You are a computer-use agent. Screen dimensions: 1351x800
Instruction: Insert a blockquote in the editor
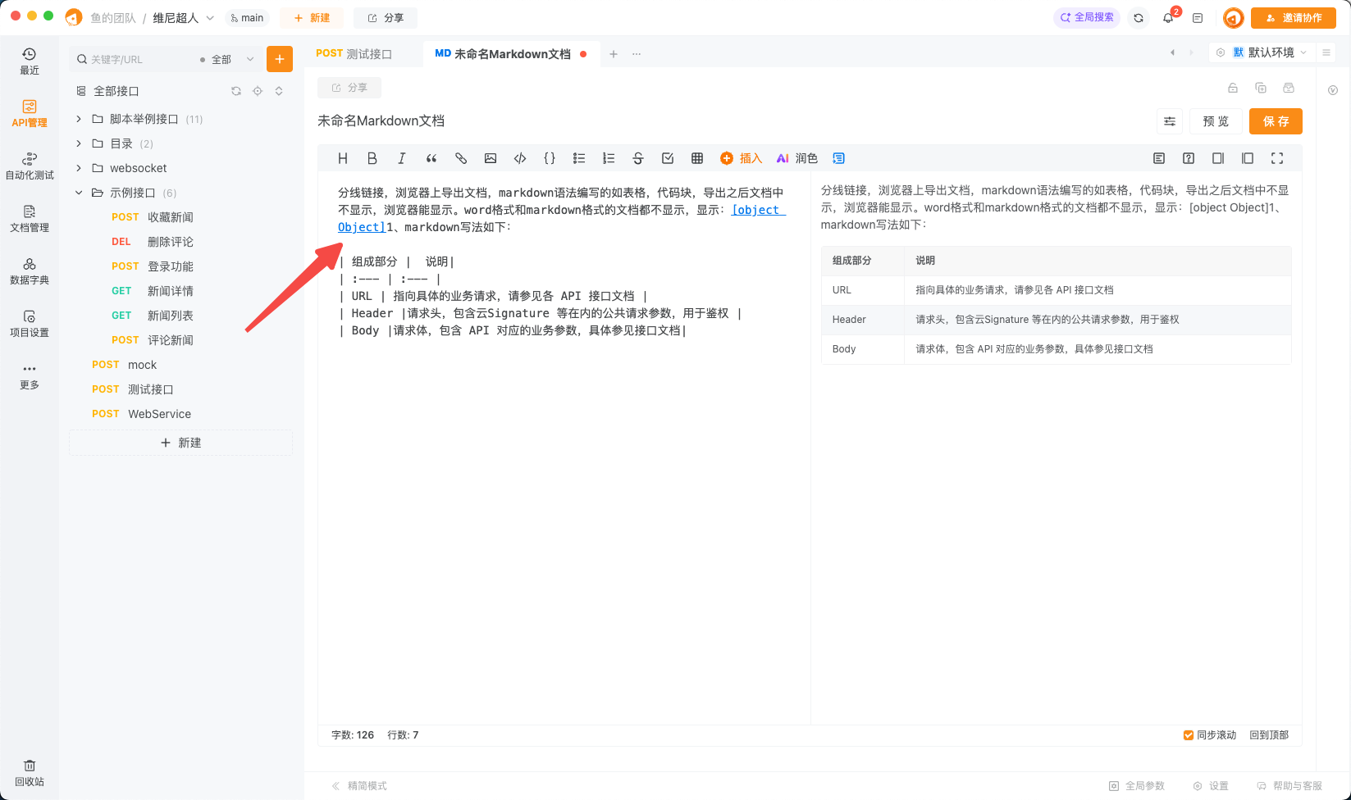pos(431,157)
